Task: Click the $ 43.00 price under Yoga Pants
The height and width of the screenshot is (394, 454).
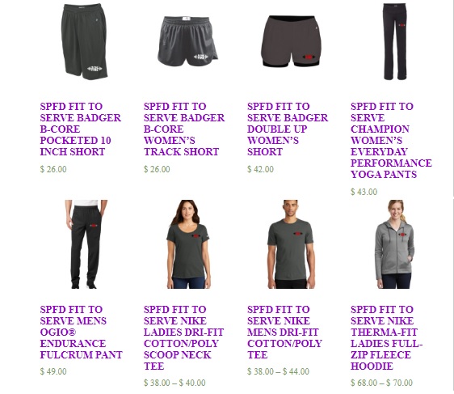Action: (x=364, y=192)
